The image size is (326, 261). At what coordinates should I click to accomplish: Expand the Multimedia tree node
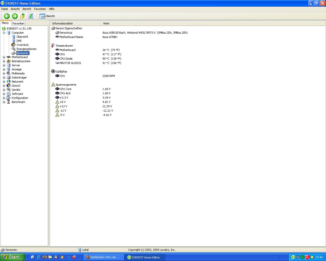[x=4, y=73]
